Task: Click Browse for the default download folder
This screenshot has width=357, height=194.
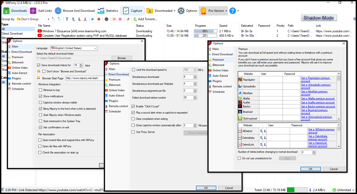Action: click(x=122, y=58)
